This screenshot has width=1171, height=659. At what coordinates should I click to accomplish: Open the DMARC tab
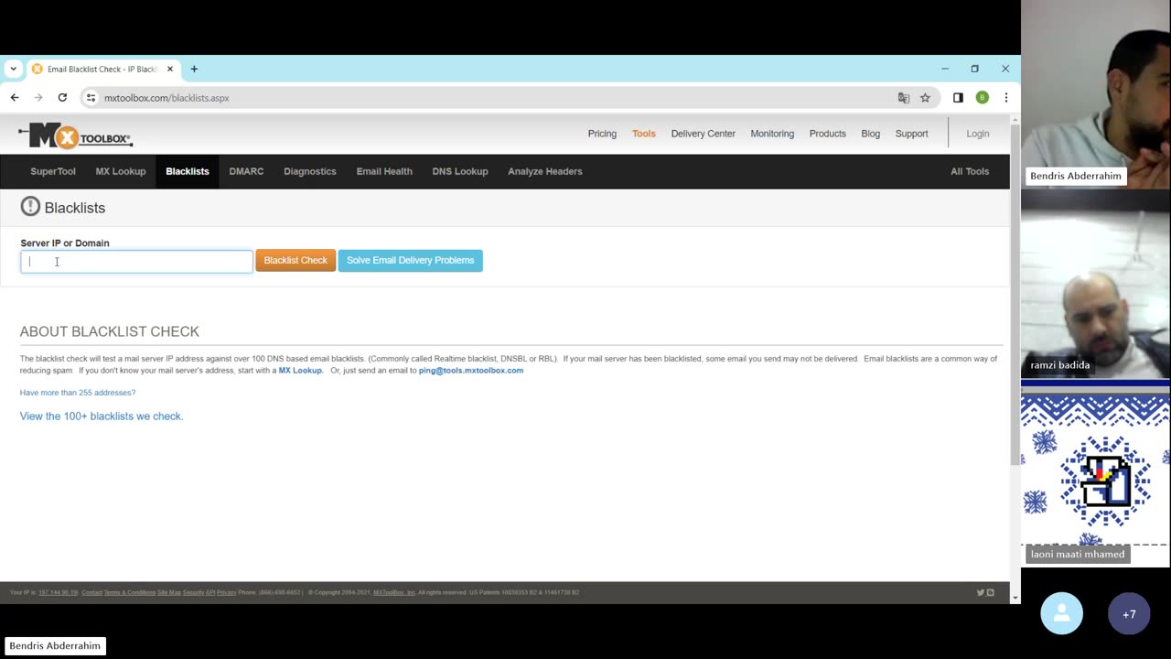[x=246, y=171]
